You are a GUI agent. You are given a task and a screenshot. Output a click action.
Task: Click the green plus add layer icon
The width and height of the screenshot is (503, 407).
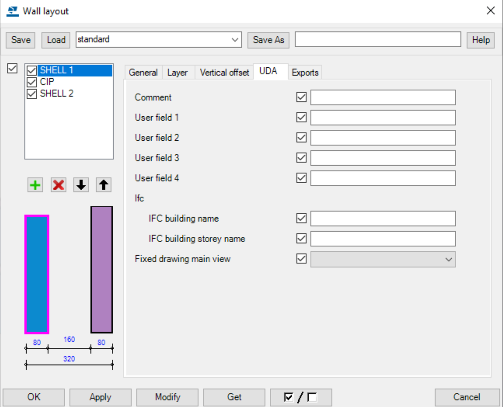tap(35, 185)
